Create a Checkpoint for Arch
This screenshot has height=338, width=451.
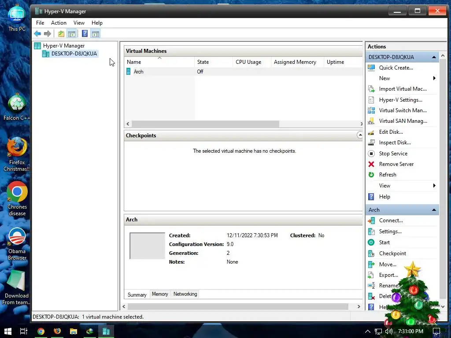click(x=392, y=253)
